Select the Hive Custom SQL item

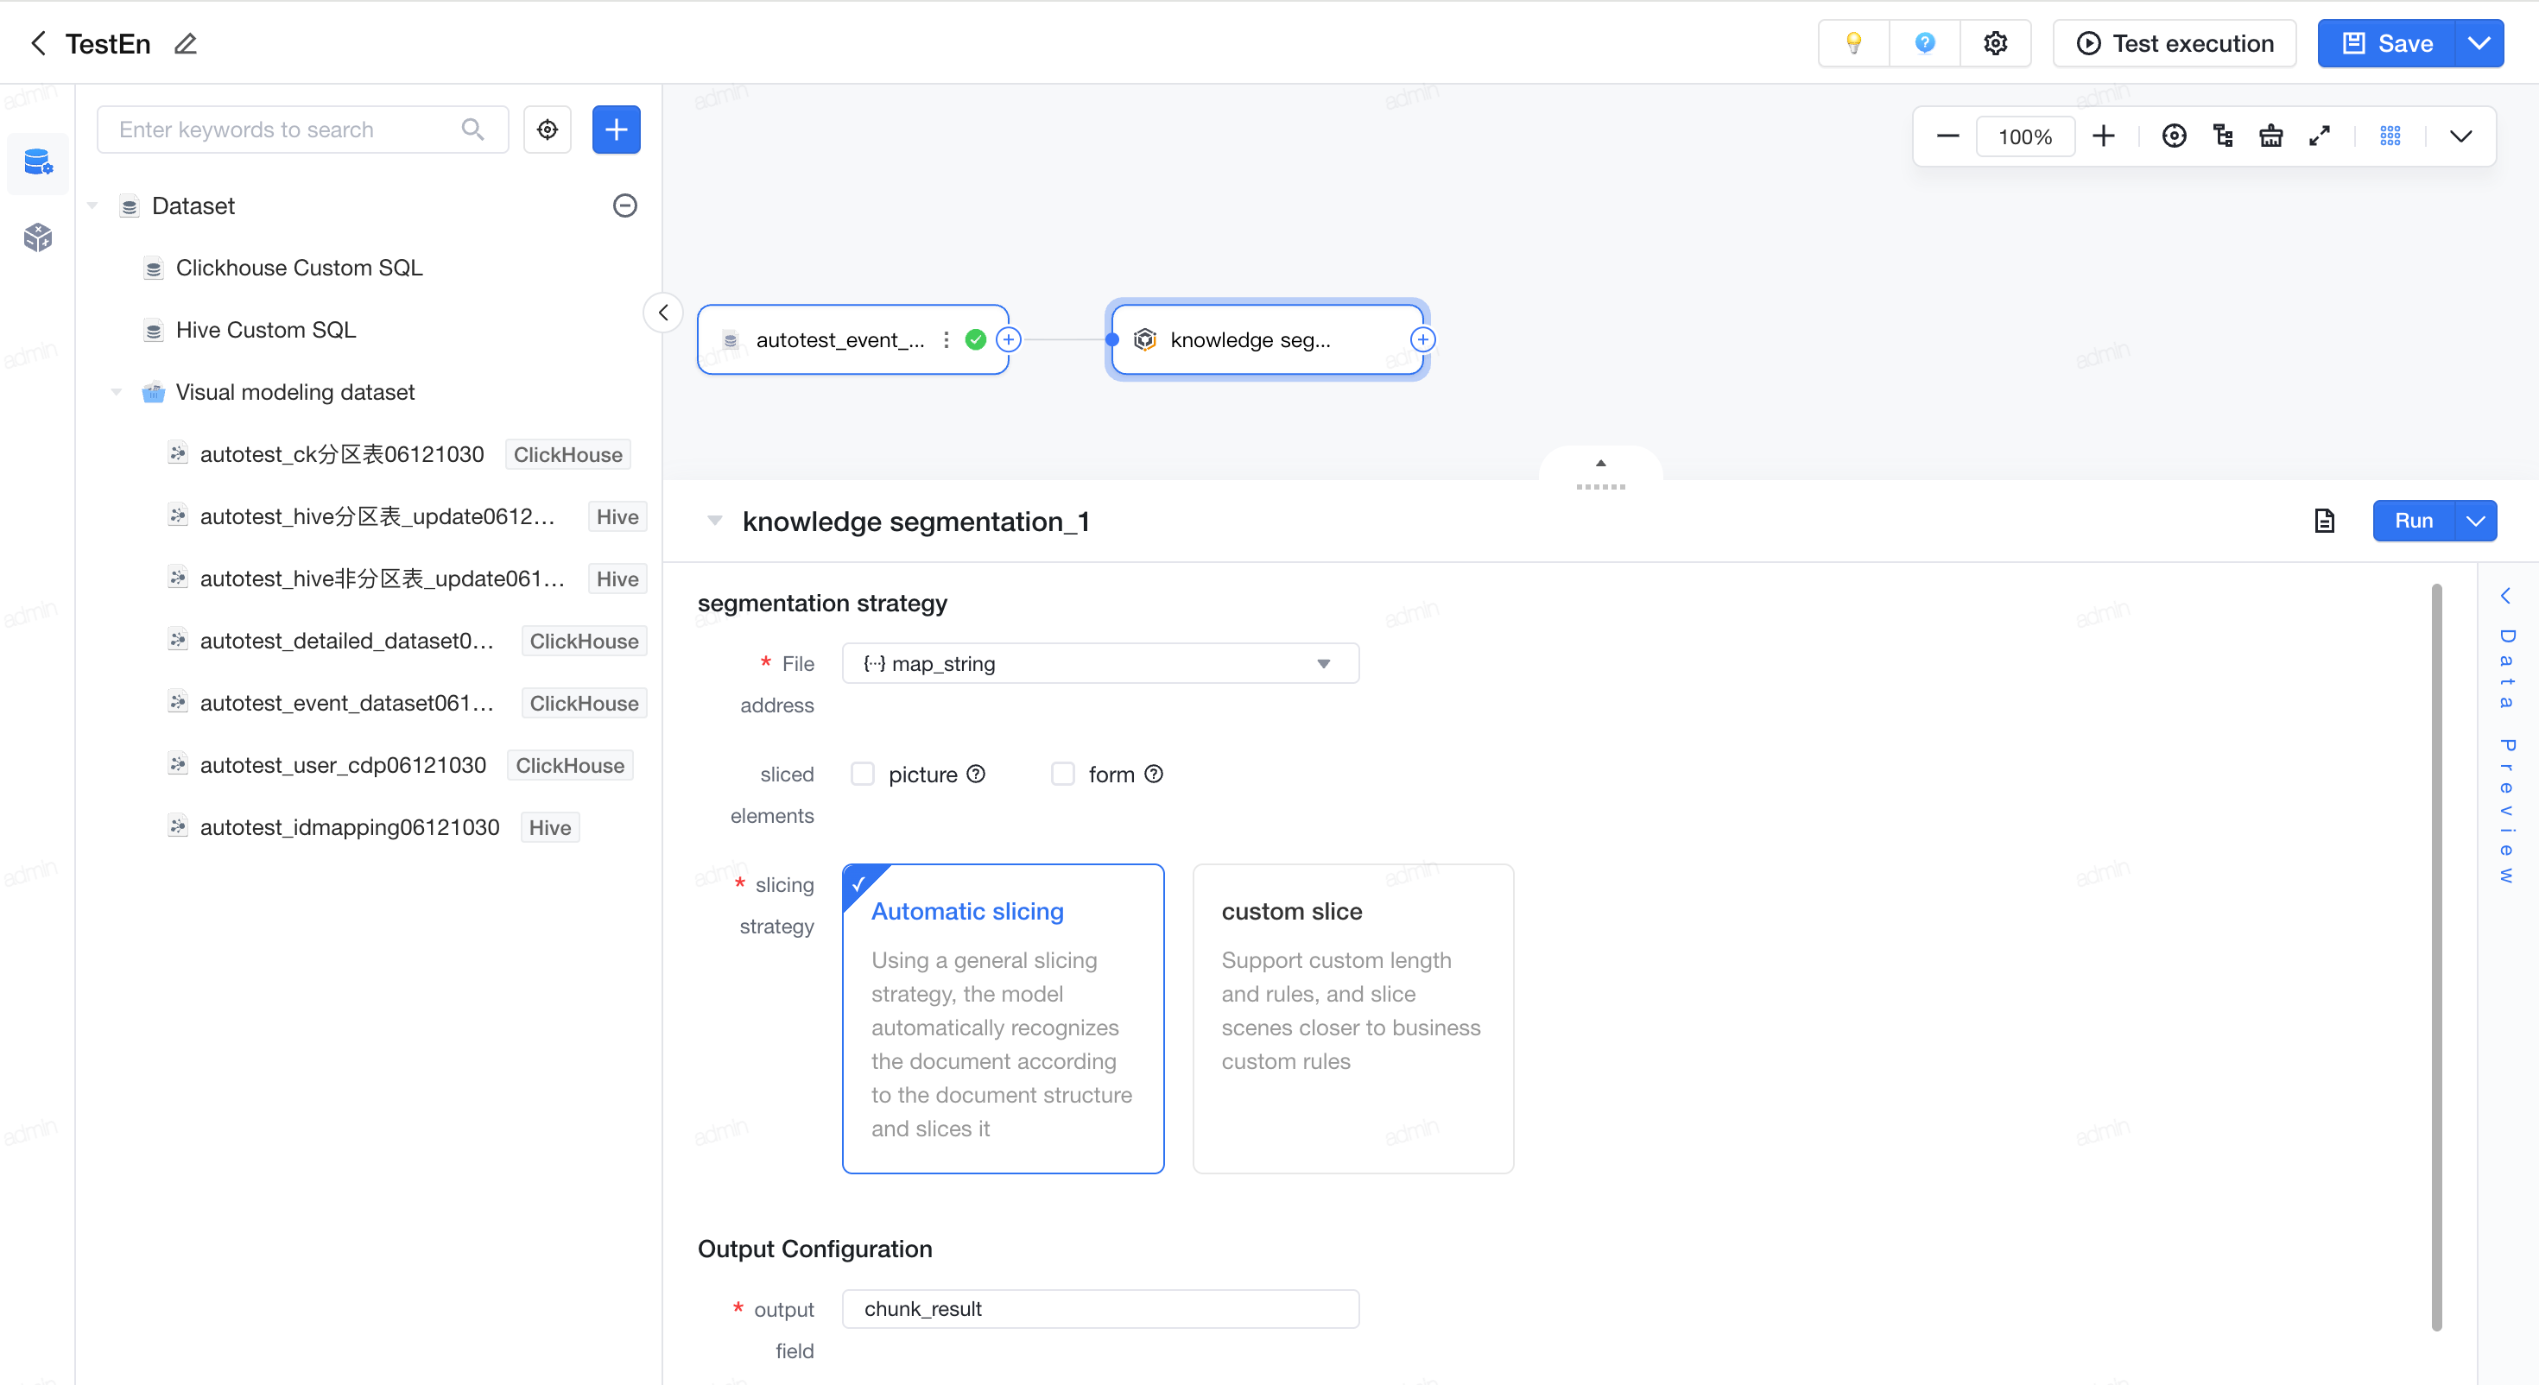(265, 329)
